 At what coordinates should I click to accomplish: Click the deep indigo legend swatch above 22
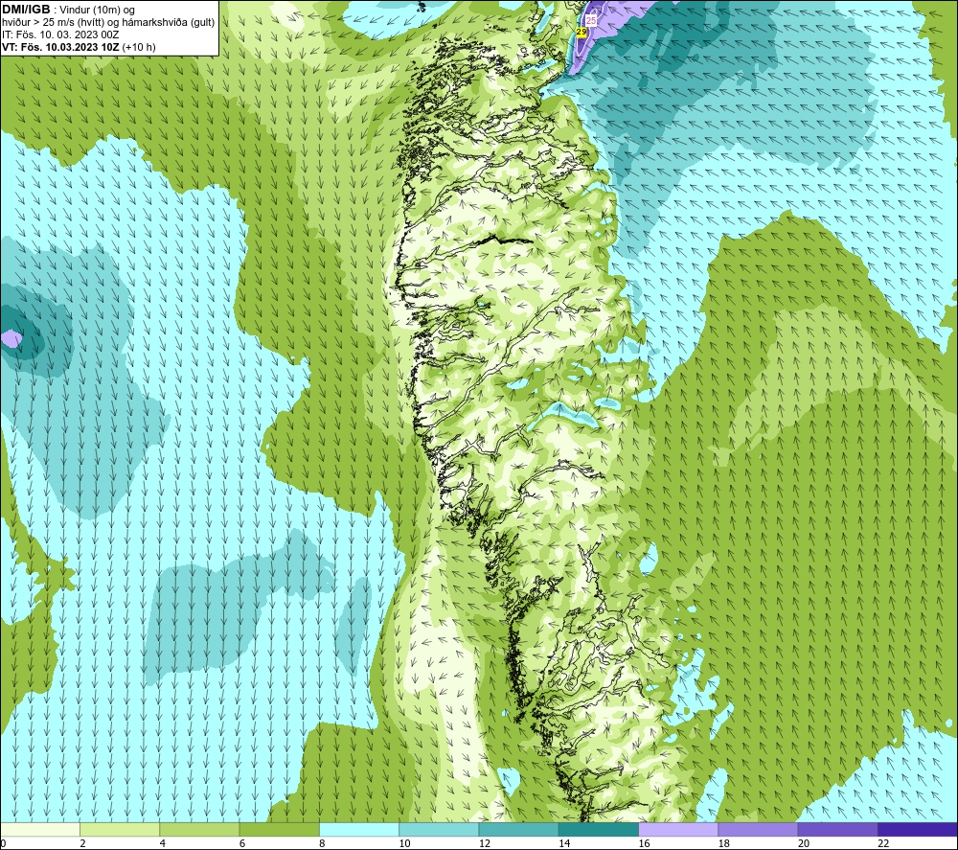tap(918, 829)
